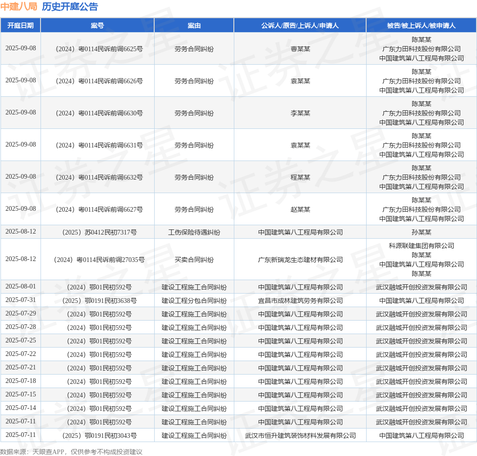Image resolution: width=477 pixels, height=456 pixels.
Task: Click case number 鄂0191民初3638号
Action: tap(100, 301)
